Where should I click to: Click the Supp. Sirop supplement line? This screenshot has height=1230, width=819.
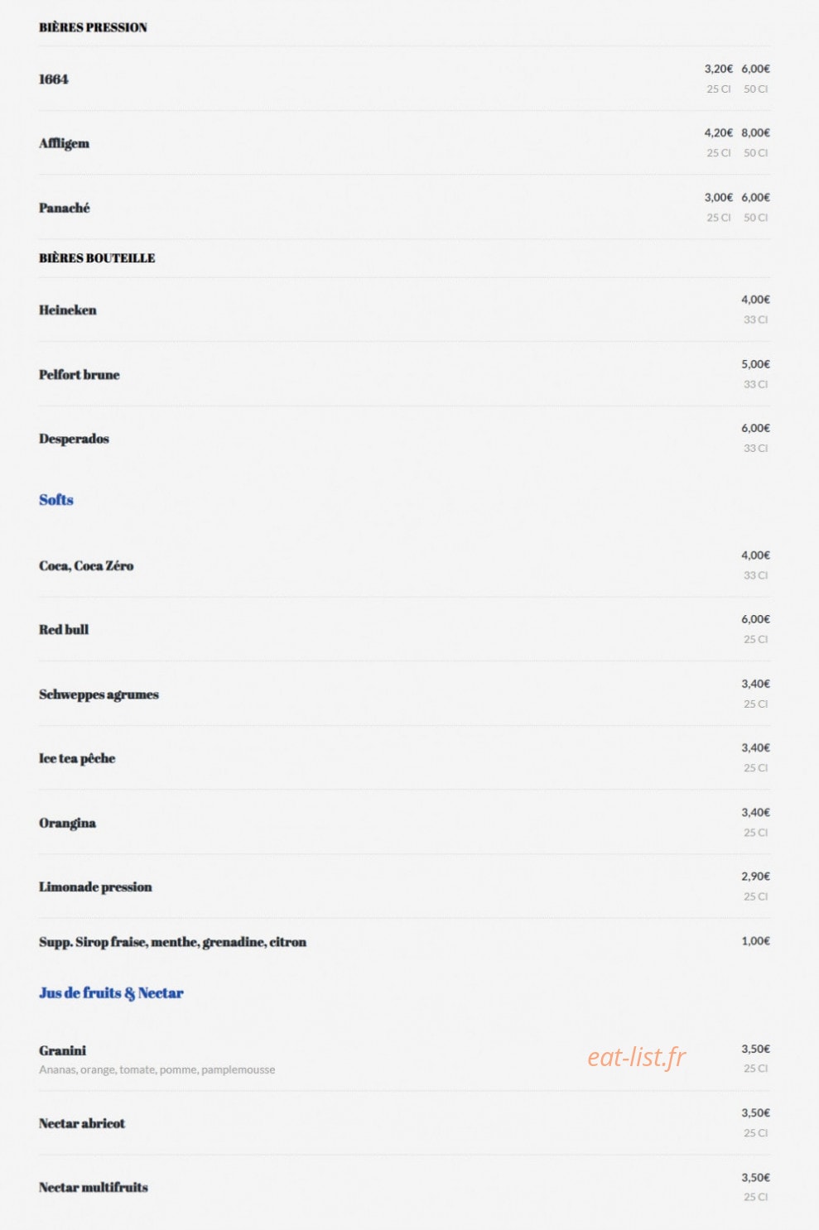pos(172,942)
